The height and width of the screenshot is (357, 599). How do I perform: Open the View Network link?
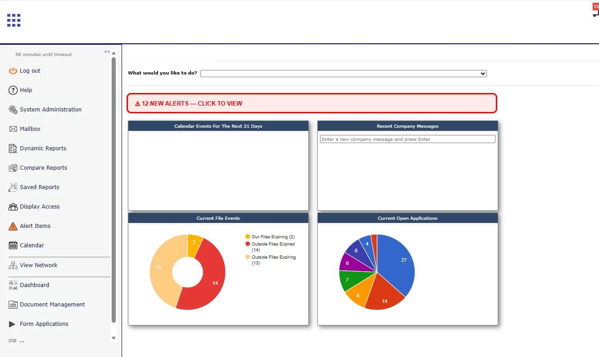pos(38,265)
